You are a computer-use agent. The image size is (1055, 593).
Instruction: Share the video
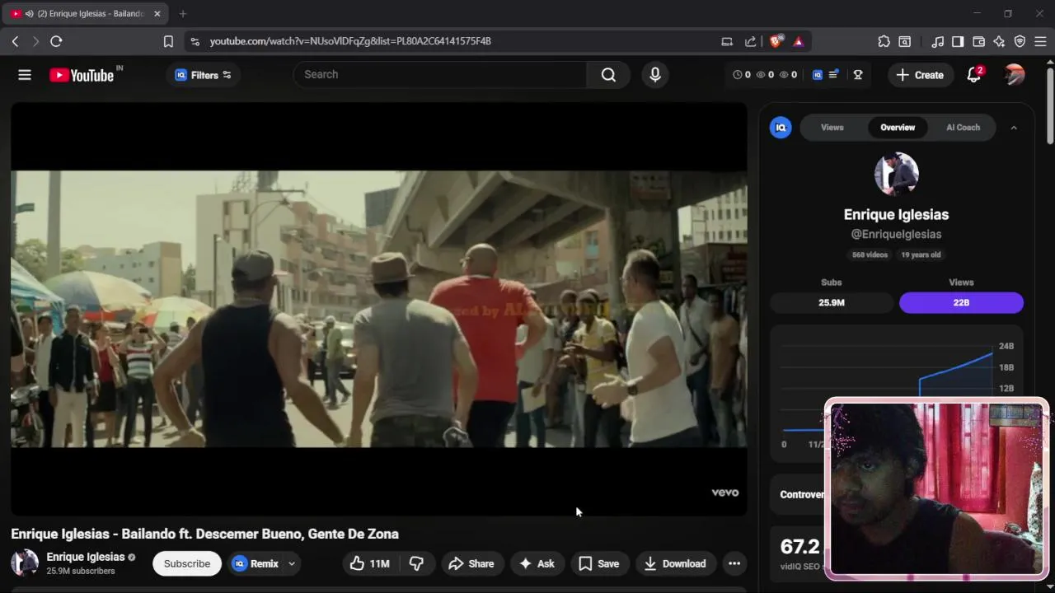[x=471, y=563]
